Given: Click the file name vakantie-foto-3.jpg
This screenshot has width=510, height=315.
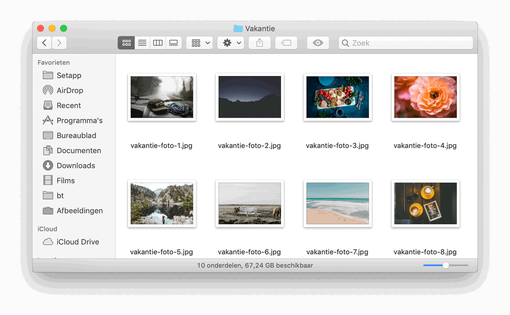Looking at the screenshot, I should coord(337,146).
